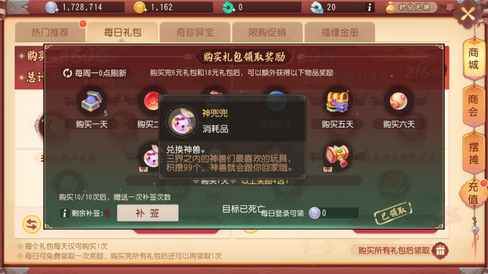Click the golden hammer reward icon
This screenshot has width=488, height=274.
pos(337,156)
